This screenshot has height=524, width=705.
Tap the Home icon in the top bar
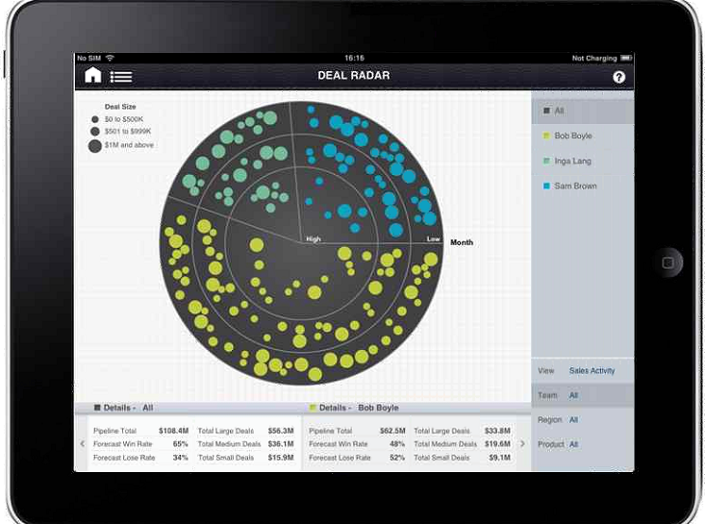click(92, 76)
